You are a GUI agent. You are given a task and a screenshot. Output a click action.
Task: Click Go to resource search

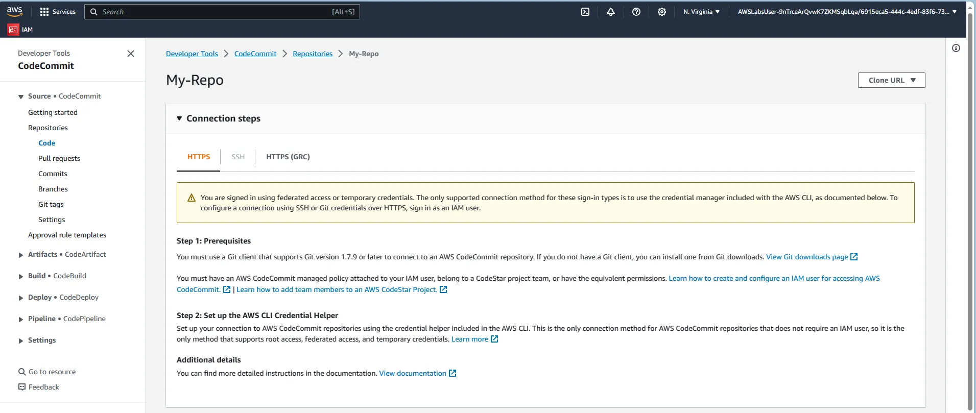pos(47,372)
